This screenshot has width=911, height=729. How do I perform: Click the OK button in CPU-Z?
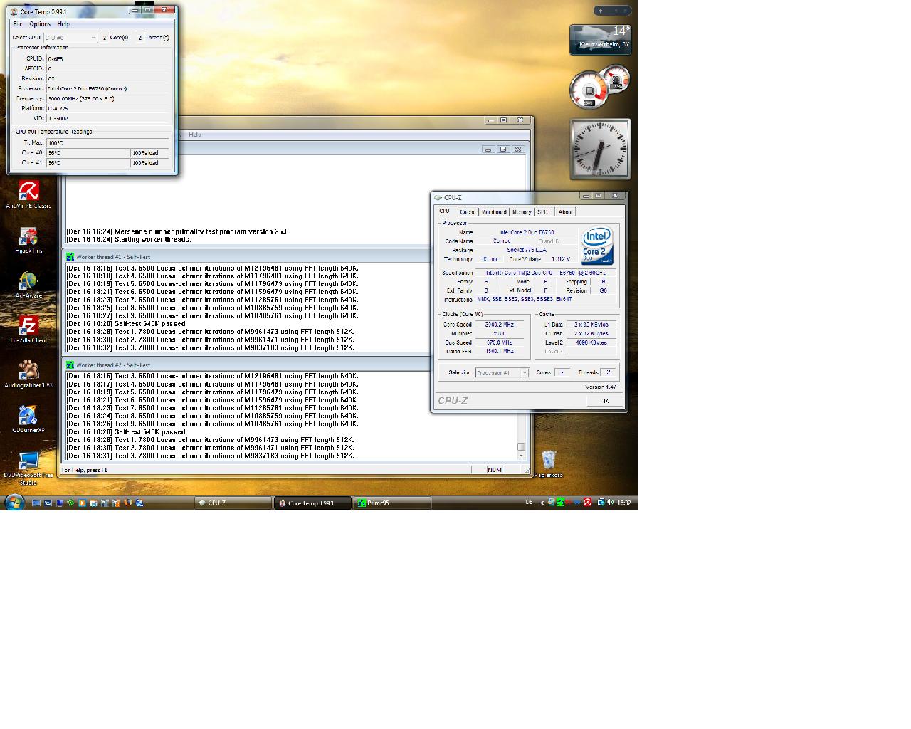click(605, 401)
